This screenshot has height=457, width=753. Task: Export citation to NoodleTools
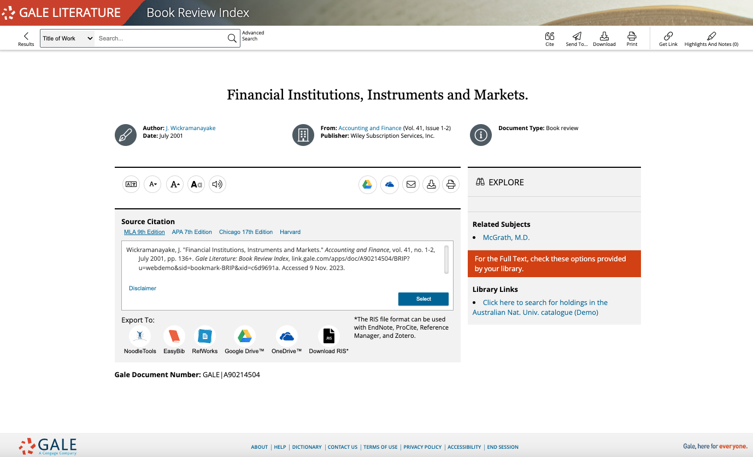(140, 340)
